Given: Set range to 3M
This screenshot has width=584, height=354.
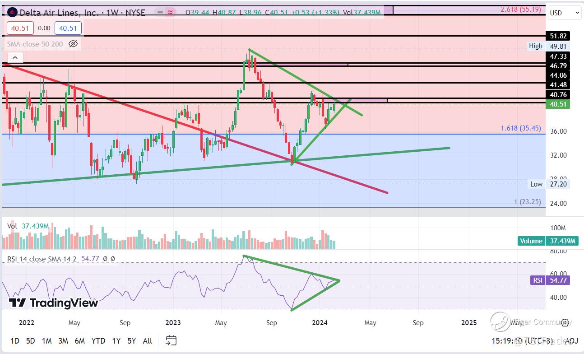Looking at the screenshot, I should tap(63, 340).
